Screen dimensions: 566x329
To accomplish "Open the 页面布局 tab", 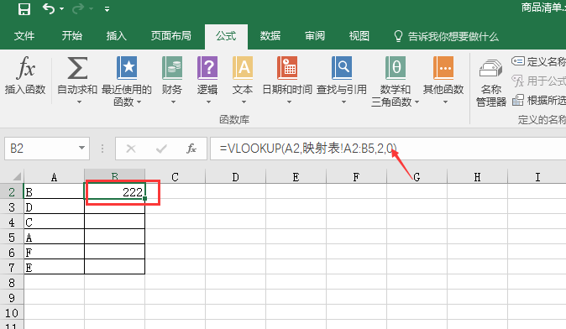I will (170, 36).
